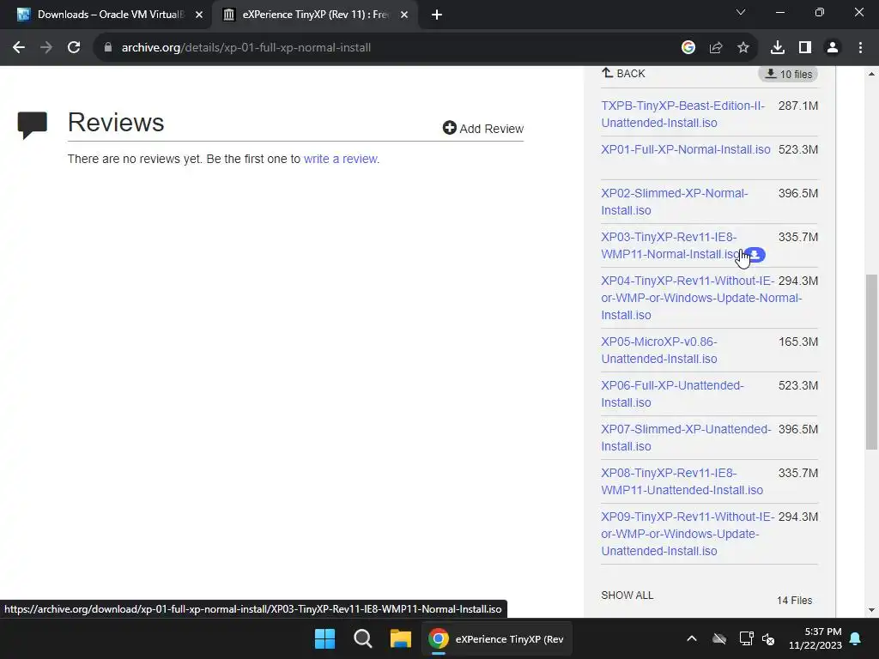Click the browser forward arrow
The image size is (879, 659).
[46, 48]
